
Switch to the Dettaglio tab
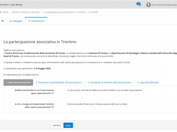tap(16, 21)
